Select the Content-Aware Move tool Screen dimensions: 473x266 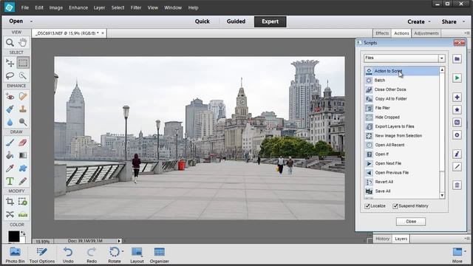10,214
